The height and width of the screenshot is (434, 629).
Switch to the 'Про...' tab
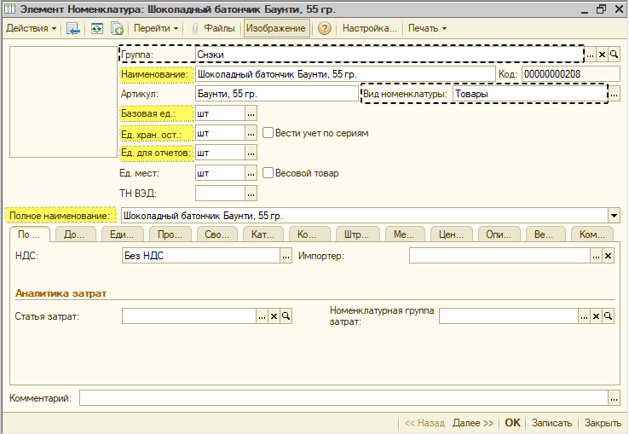point(170,234)
